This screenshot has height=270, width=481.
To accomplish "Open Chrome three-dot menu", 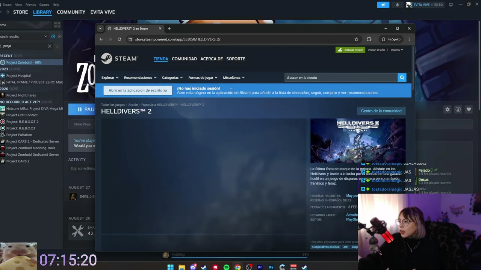I will click(409, 39).
